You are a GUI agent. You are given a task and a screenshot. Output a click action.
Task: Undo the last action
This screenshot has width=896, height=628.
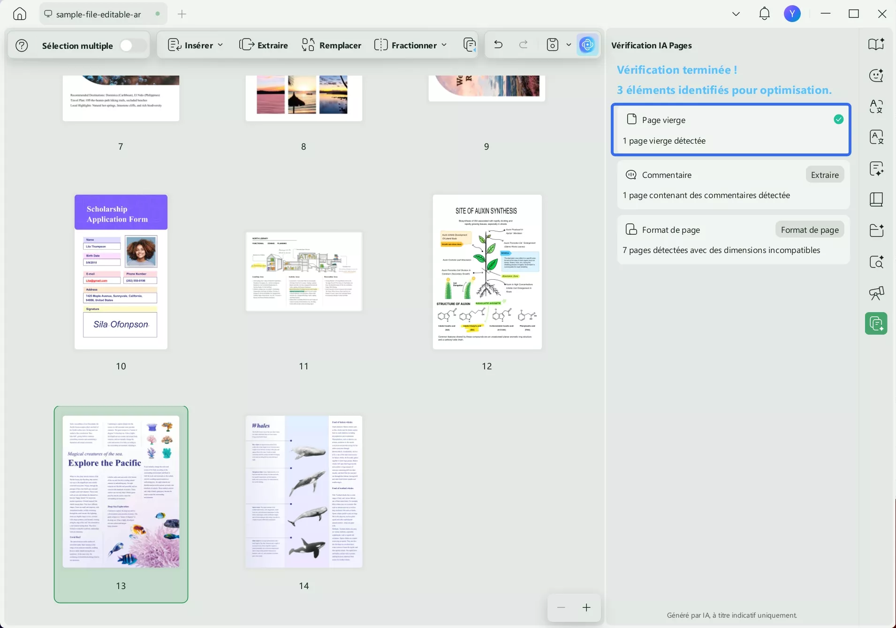click(498, 45)
